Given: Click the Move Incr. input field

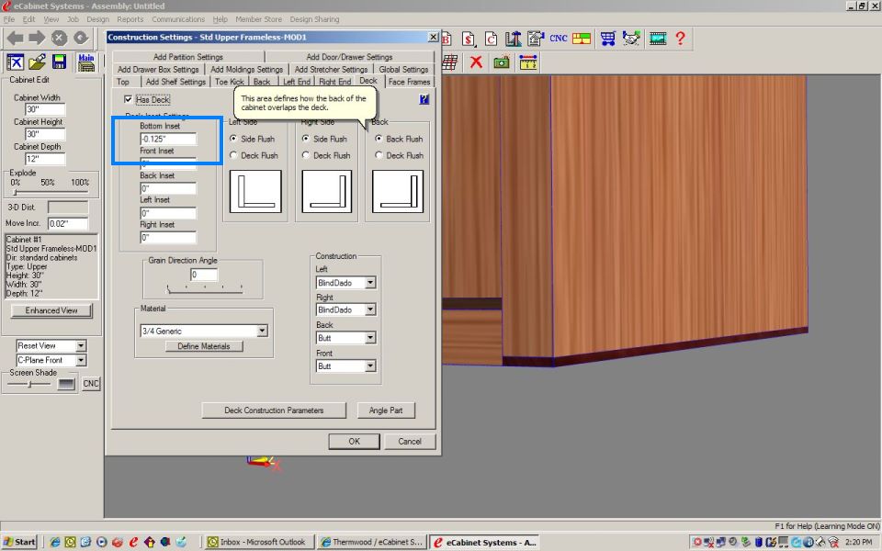Looking at the screenshot, I should click(x=67, y=224).
